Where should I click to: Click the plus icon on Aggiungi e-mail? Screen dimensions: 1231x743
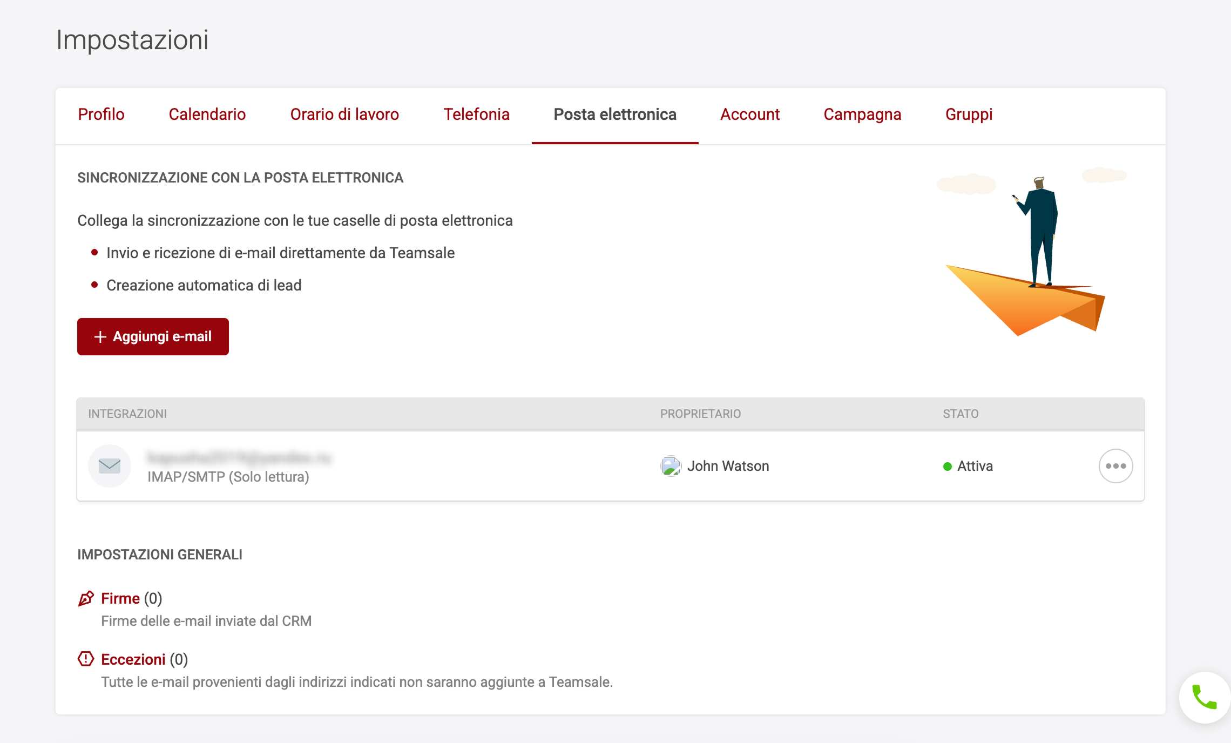pos(100,337)
